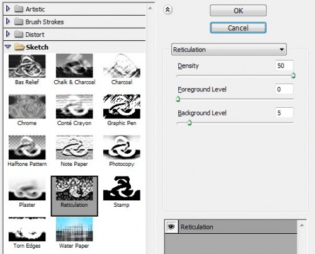Click the Background Level slider handle
This screenshot has height=254, width=315.
tap(190, 122)
